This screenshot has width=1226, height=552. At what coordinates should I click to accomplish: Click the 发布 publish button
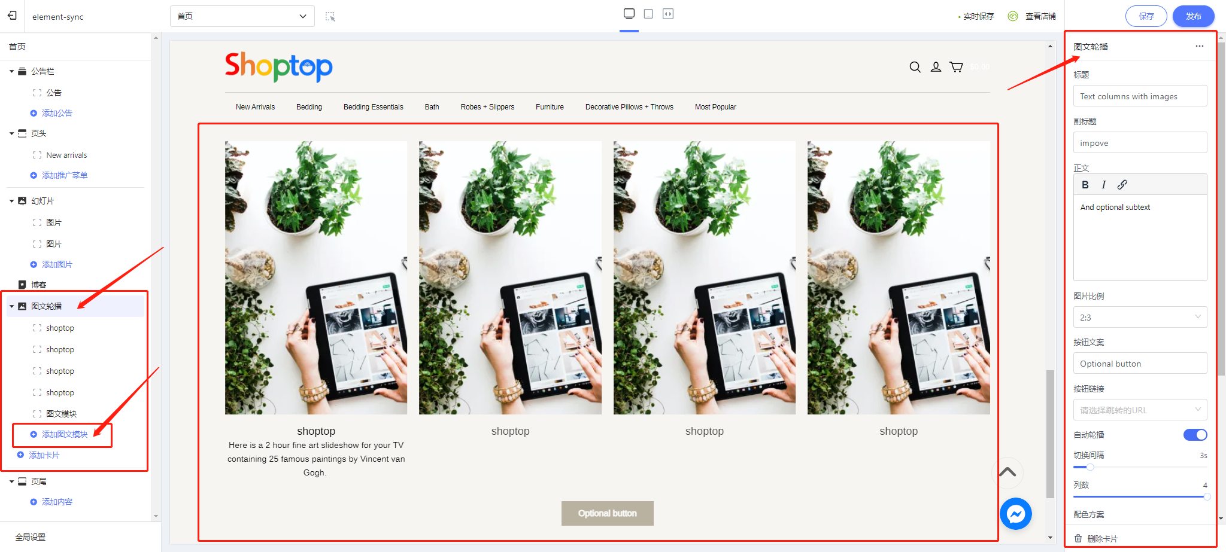1193,16
